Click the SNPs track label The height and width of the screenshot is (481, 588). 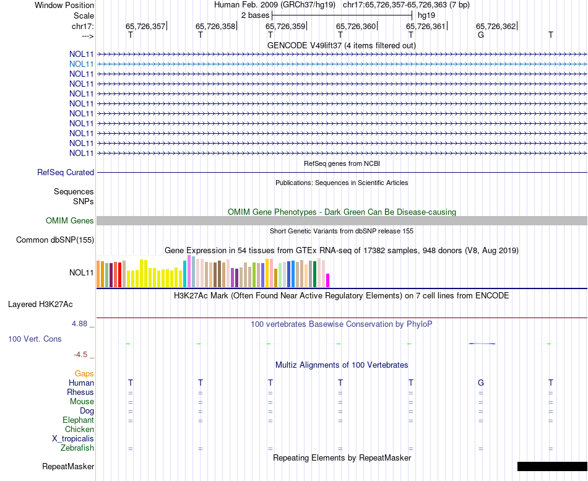click(x=84, y=201)
